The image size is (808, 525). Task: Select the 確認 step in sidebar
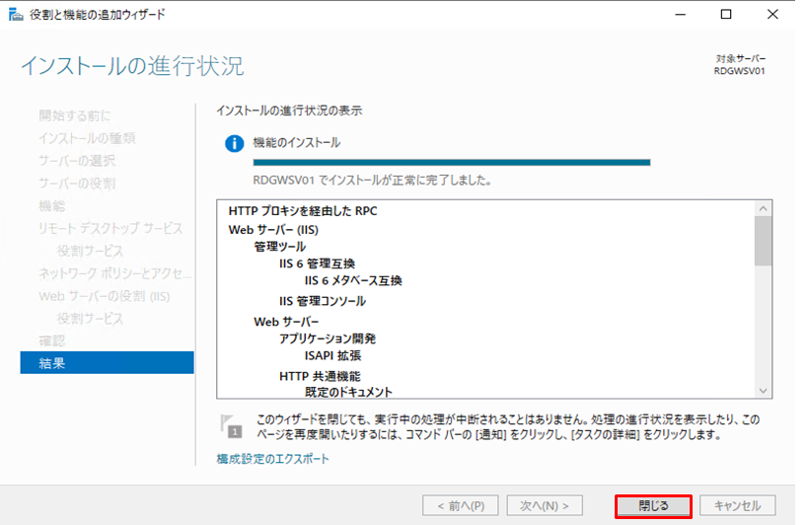click(51, 340)
